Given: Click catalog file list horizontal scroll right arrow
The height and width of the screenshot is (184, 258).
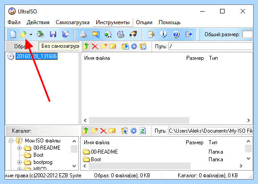Looking at the screenshot, I should (241, 166).
